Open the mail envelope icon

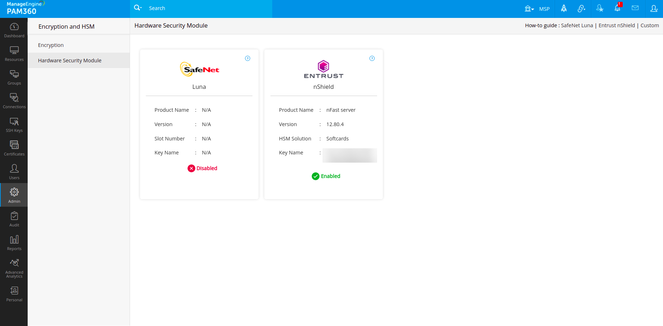pyautogui.click(x=635, y=8)
